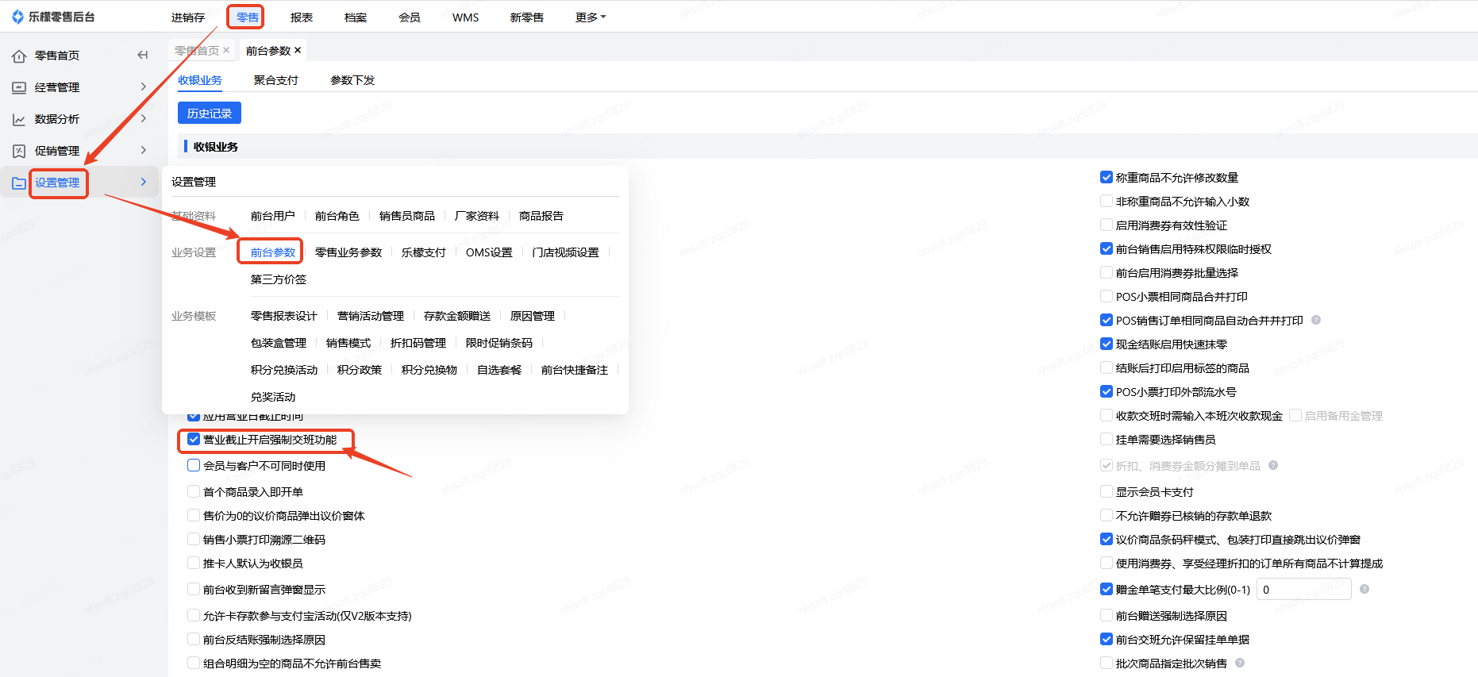Screen dimensions: 1478x677
Task: Click help icon beside POS销售订单相同商品自动合并打印
Action: coord(1316,320)
